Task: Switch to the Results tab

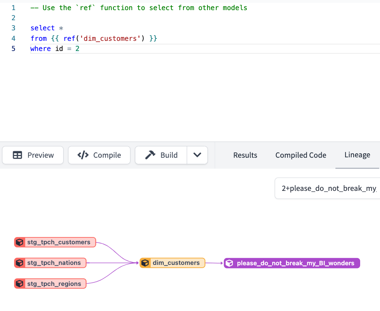Action: [245, 155]
